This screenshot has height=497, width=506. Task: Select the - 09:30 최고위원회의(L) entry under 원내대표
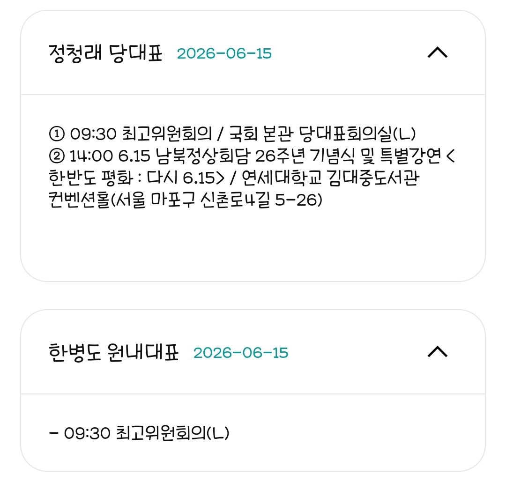139,433
